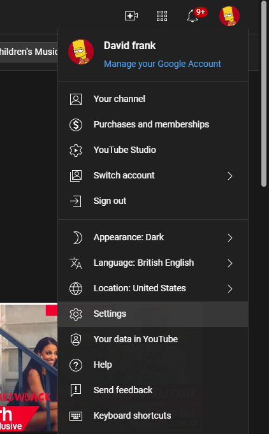The image size is (269, 434).
Task: Select Sign out from the menu
Action: point(153,201)
